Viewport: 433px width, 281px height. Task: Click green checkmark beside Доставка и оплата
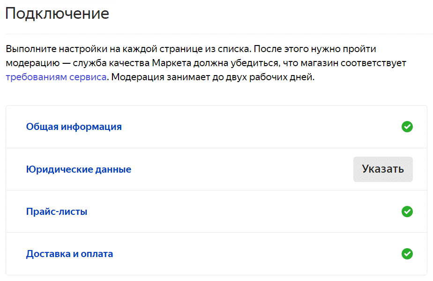407,254
